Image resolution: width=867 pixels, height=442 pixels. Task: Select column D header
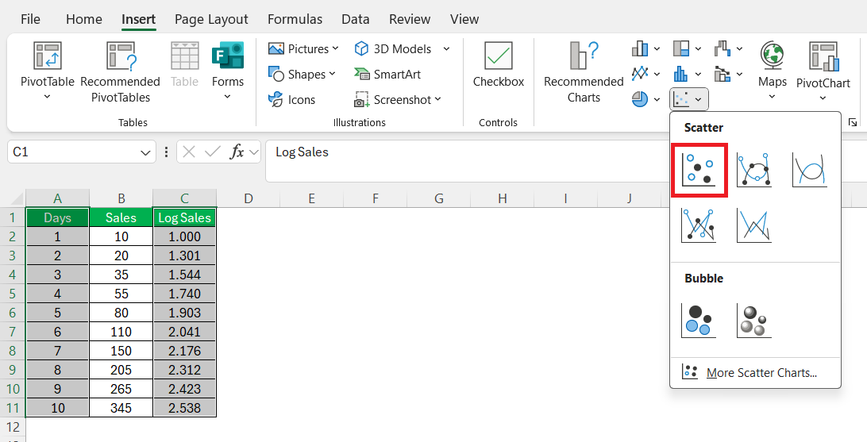pos(249,198)
